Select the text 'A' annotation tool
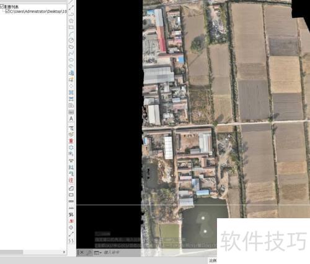The height and width of the screenshot is (264, 310). coord(71,119)
